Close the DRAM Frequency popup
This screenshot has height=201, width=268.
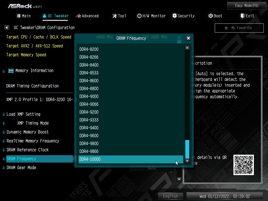click(188, 38)
